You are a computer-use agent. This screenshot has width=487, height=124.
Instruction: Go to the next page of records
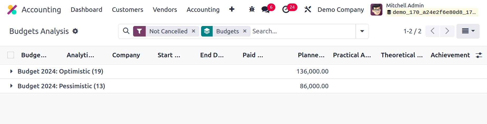click(447, 31)
